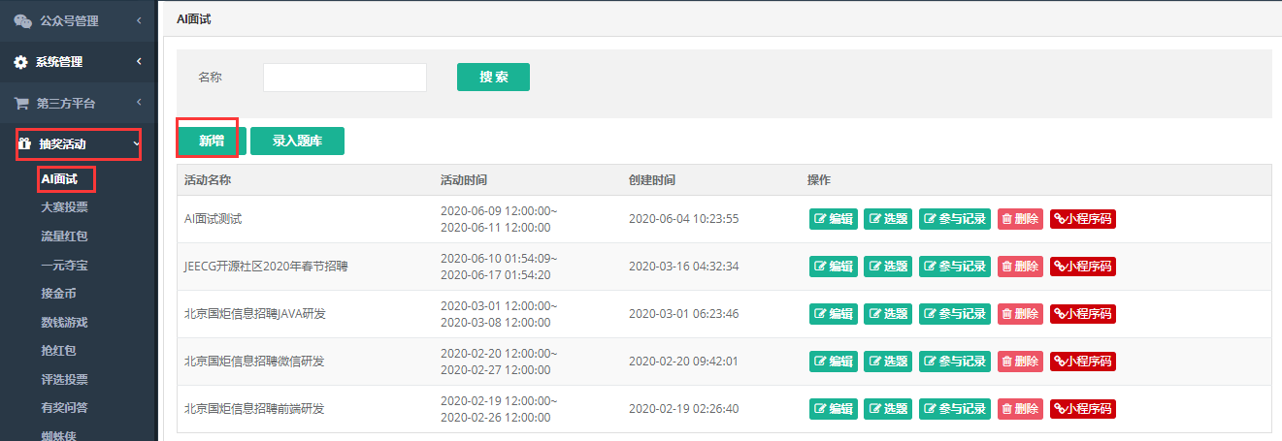
Task: Delete the 北京国炬信息招聘微信研发 row
Action: tap(1020, 362)
